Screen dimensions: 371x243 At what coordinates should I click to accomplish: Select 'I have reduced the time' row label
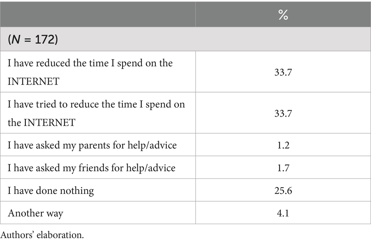tap(90, 63)
